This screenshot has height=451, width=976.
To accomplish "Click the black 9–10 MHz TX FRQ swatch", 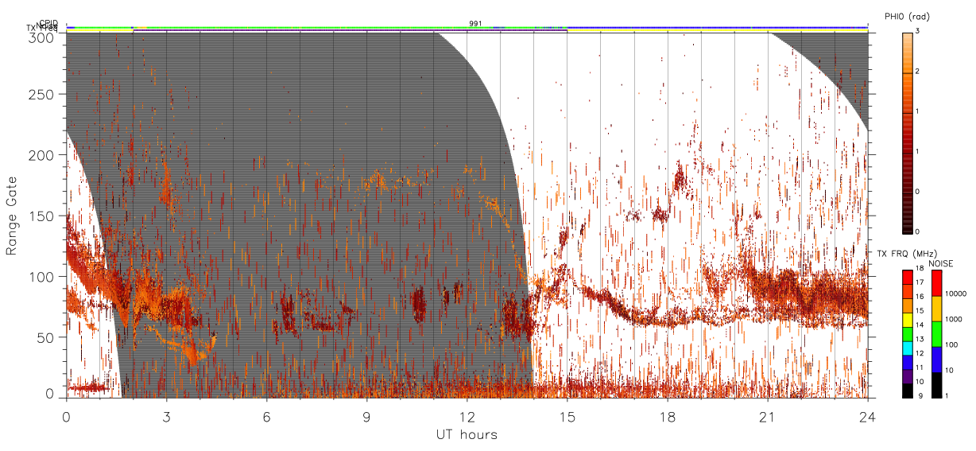I will (x=907, y=390).
